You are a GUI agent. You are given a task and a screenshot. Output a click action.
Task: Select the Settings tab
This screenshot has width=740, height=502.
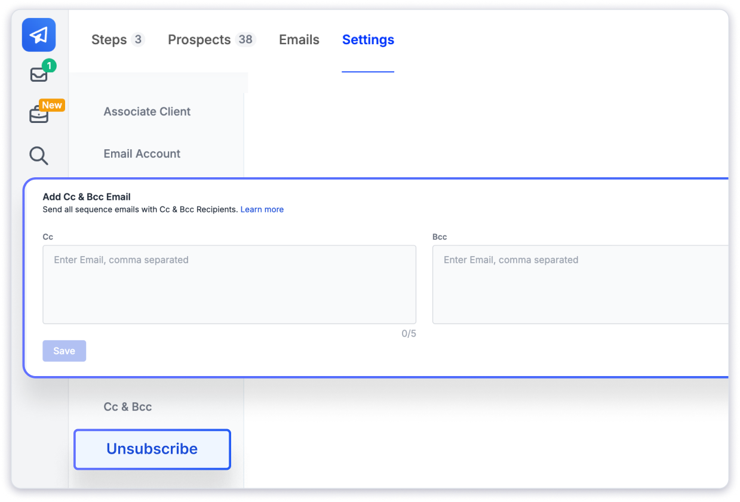368,40
